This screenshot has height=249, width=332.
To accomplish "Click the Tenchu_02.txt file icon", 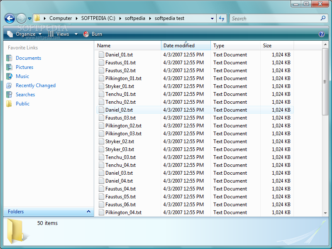I will coord(101,102).
